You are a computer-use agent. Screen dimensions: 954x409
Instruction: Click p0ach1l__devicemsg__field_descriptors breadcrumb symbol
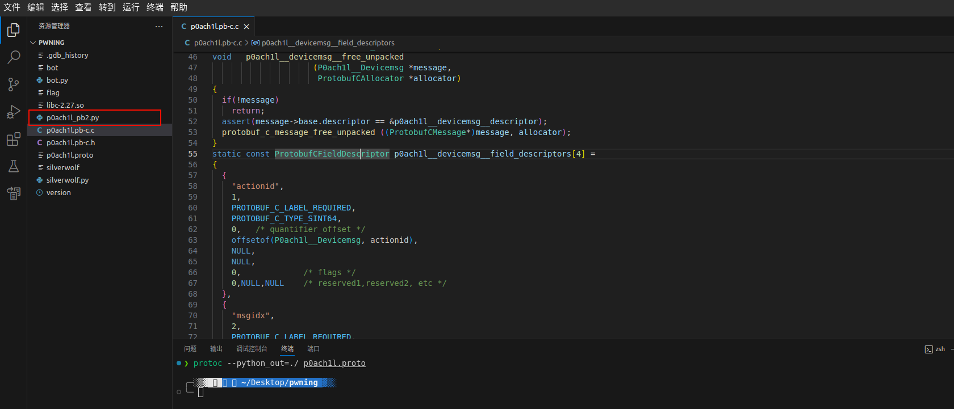(x=328, y=43)
